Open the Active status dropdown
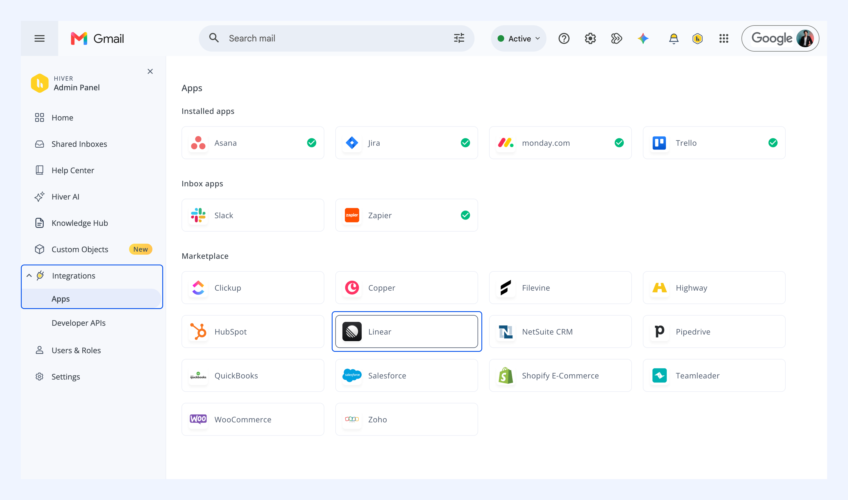The height and width of the screenshot is (500, 848). pyautogui.click(x=518, y=39)
